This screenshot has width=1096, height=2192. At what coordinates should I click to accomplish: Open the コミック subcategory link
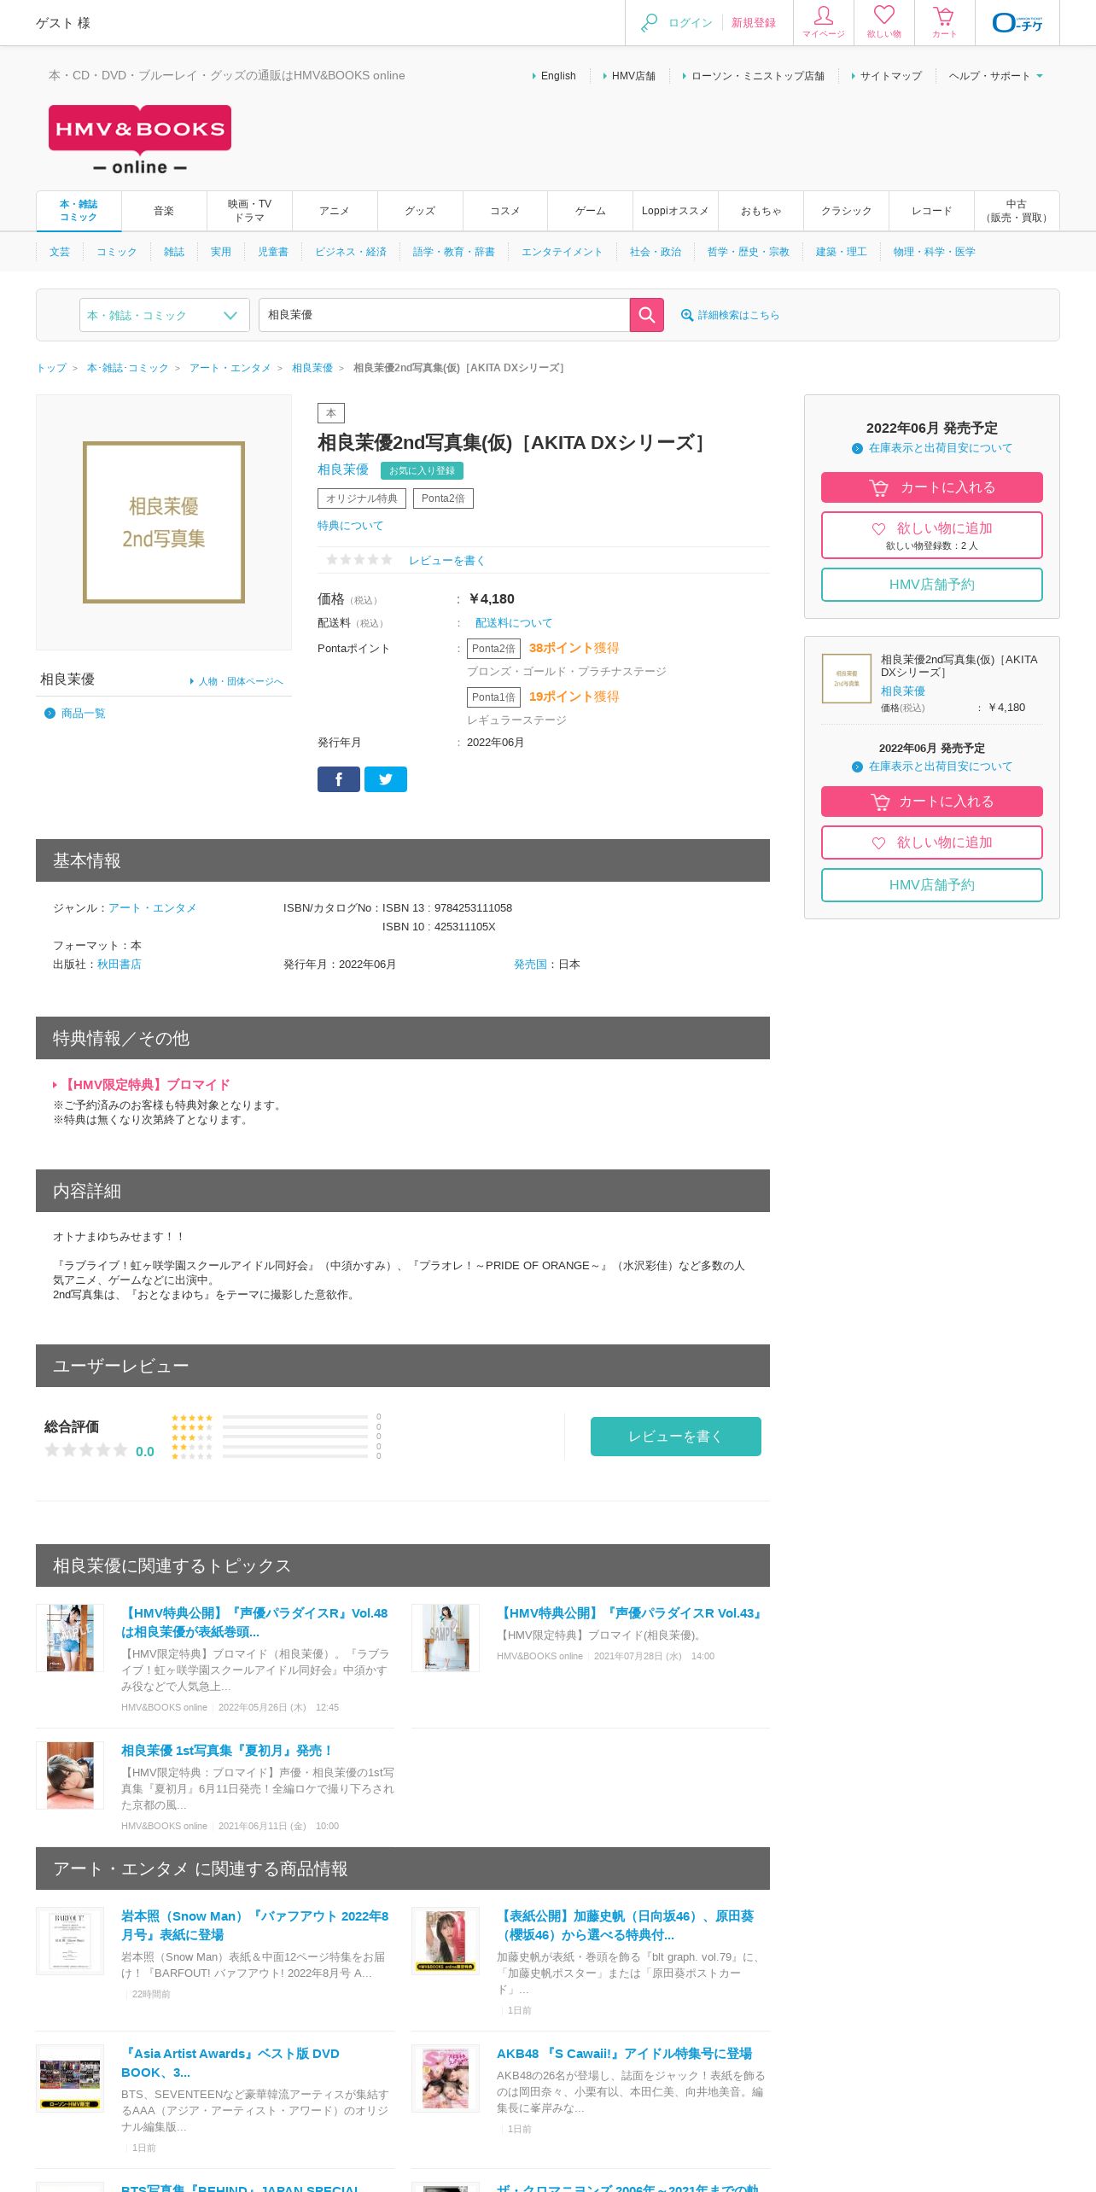point(116,252)
